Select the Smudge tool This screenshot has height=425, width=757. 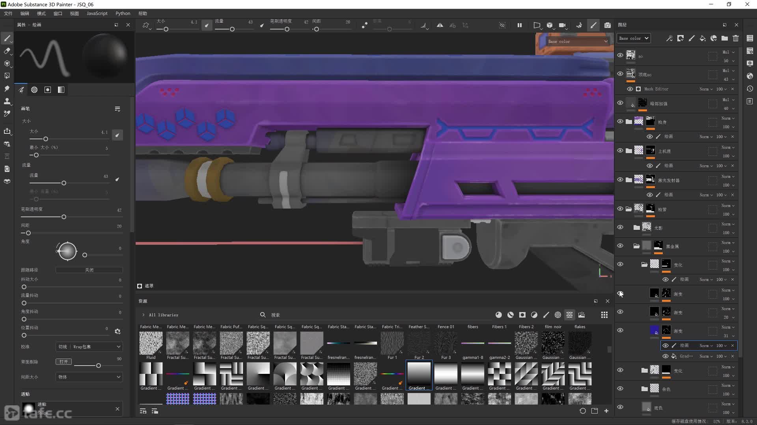pyautogui.click(x=7, y=89)
